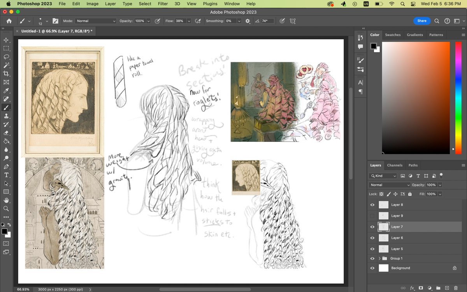Open the Filter menu

pos(163,4)
